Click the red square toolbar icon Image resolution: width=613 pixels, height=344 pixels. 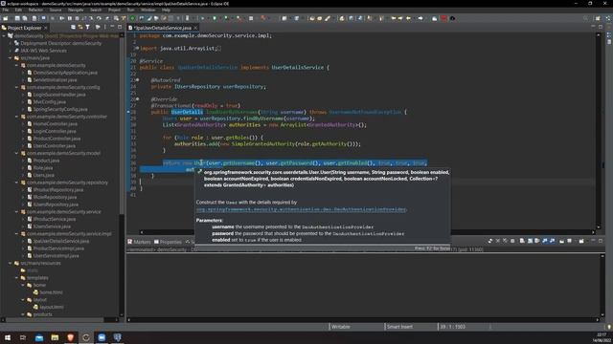tap(443, 18)
